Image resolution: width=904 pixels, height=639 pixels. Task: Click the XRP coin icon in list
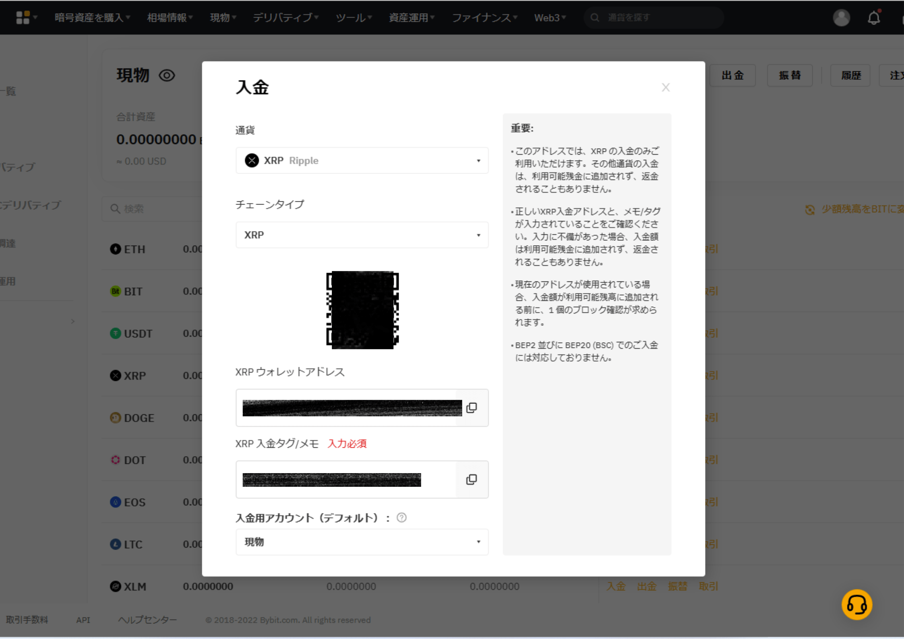[116, 375]
